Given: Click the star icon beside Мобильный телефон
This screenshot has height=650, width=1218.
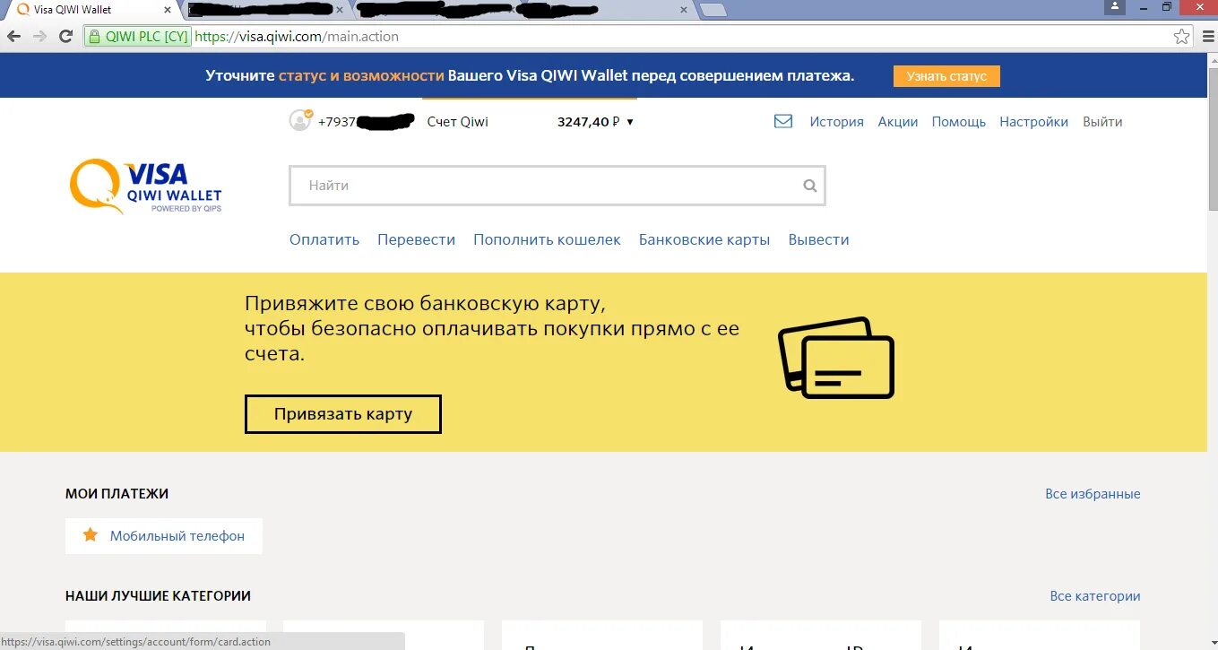Looking at the screenshot, I should click(x=90, y=535).
